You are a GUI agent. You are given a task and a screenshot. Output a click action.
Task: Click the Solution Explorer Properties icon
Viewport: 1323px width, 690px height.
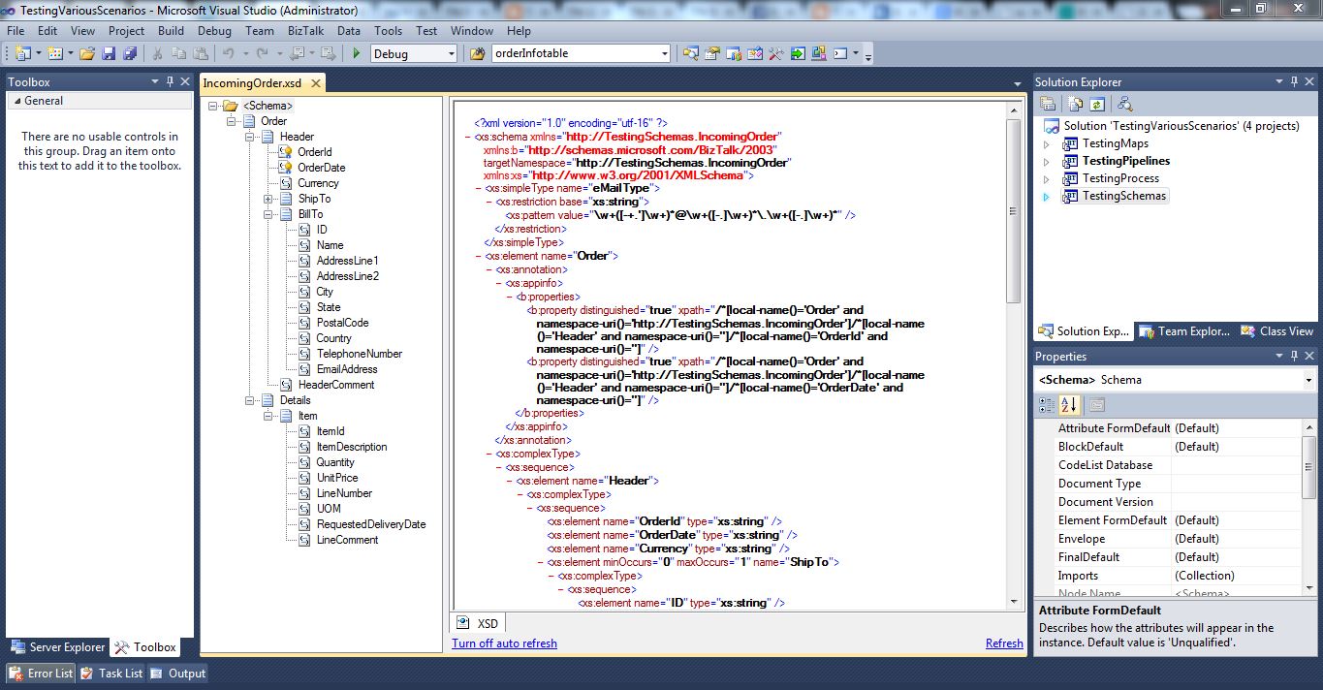[1048, 104]
